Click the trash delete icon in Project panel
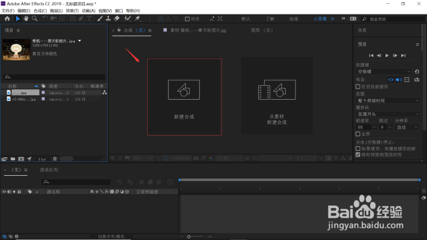 (x=55, y=159)
